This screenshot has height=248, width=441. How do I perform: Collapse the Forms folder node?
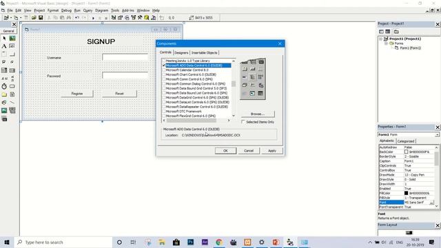[386, 43]
